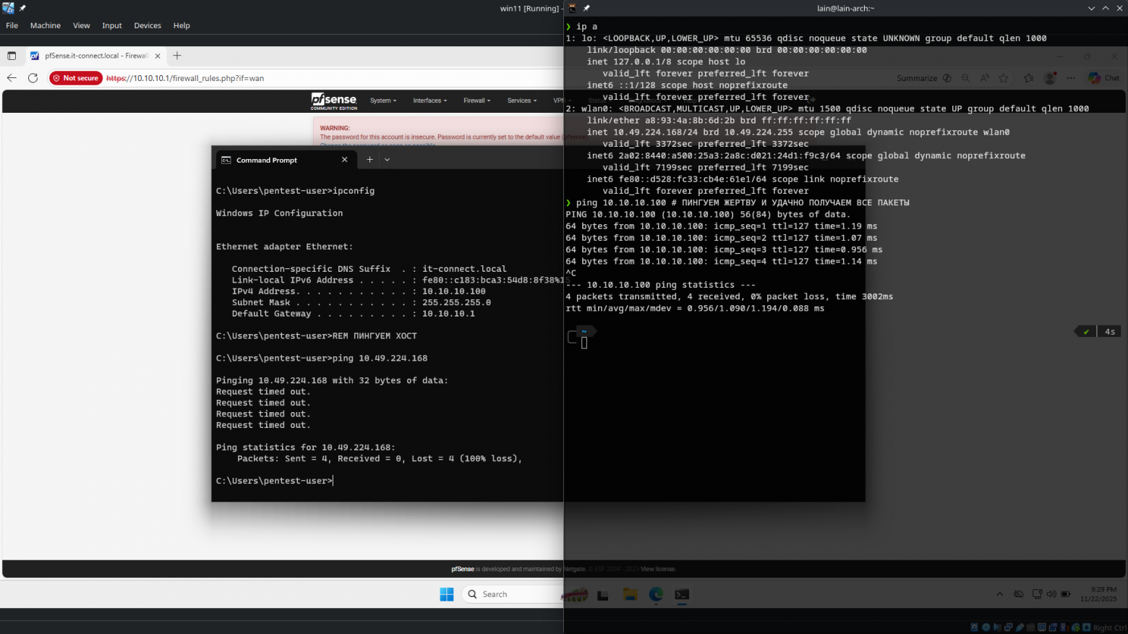
Task: Click the browser back arrow
Action: tap(12, 78)
